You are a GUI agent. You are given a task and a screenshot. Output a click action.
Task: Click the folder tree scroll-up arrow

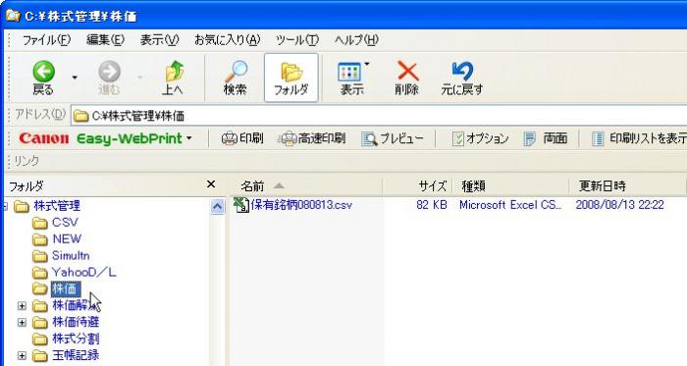(x=217, y=206)
